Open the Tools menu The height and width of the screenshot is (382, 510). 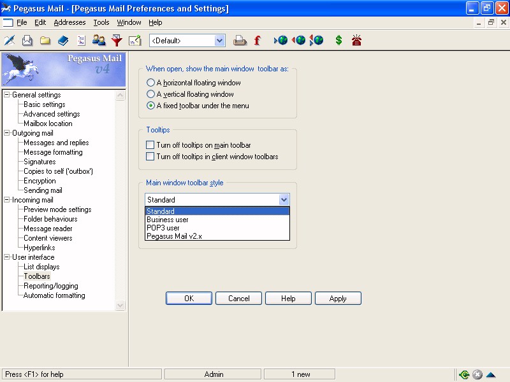coord(101,22)
